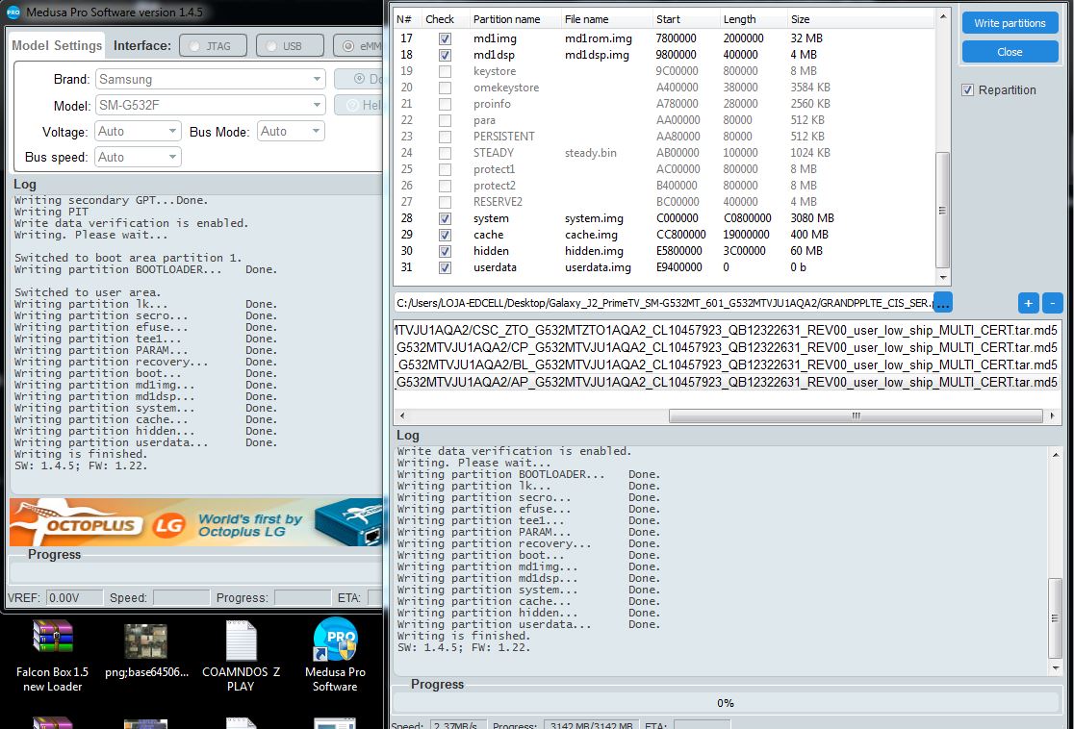The width and height of the screenshot is (1074, 729).
Task: Click the N# column header
Action: (x=404, y=19)
